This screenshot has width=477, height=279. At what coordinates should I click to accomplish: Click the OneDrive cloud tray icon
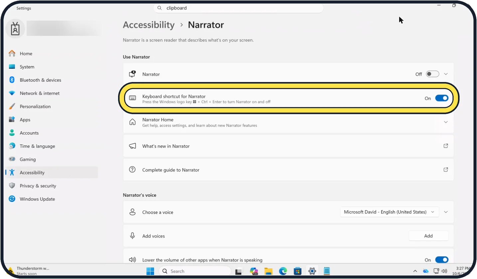pos(426,271)
